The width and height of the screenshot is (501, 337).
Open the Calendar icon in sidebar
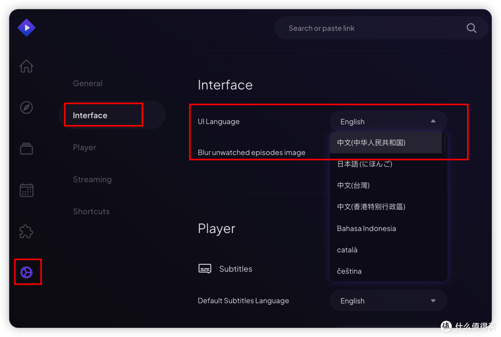point(26,190)
